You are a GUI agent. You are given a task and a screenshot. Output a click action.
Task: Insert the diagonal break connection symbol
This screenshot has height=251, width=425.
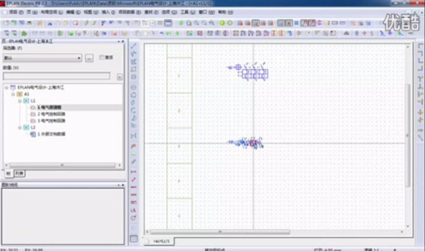pos(420,138)
